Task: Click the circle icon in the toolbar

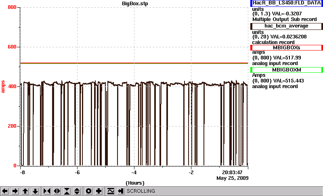Action: 88,191
